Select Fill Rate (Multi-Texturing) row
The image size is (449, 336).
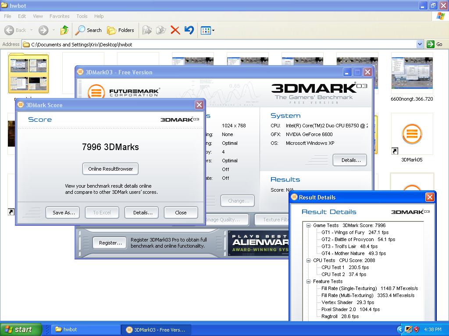click(368, 295)
